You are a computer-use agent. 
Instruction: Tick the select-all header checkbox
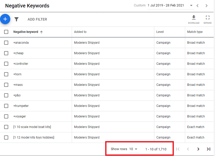pos(6,32)
